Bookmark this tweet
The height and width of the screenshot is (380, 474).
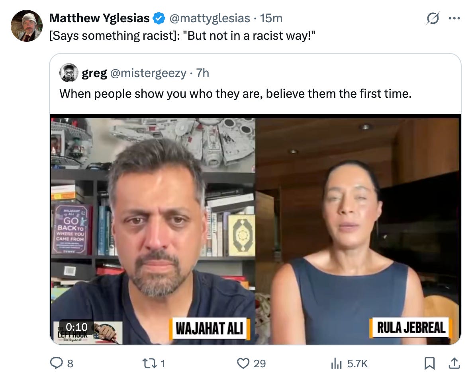coord(429,363)
